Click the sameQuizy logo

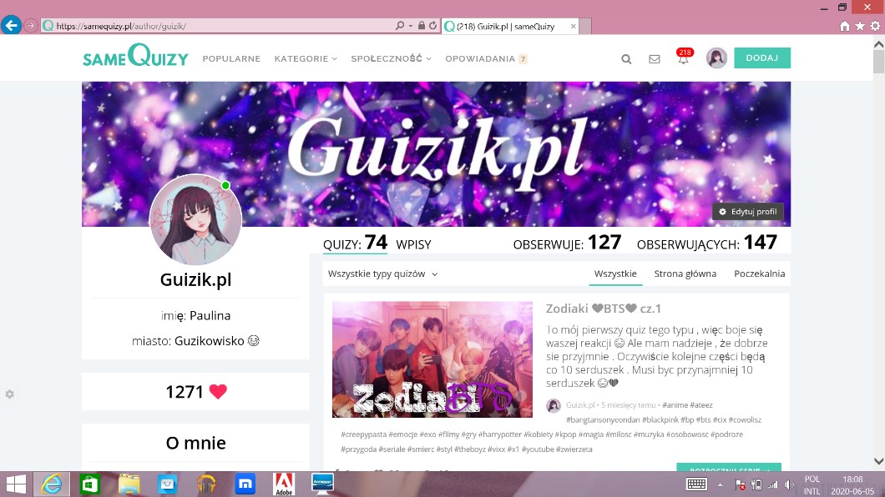click(x=135, y=58)
